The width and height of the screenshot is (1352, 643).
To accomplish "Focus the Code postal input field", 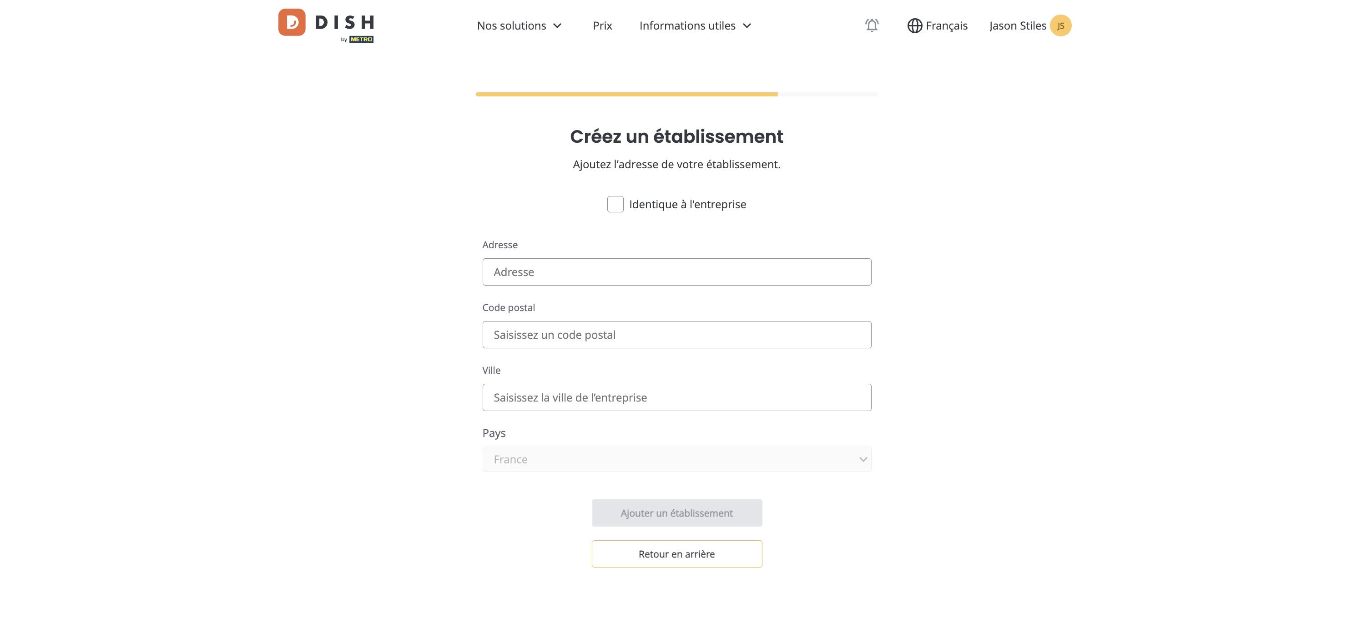I will pyautogui.click(x=676, y=335).
